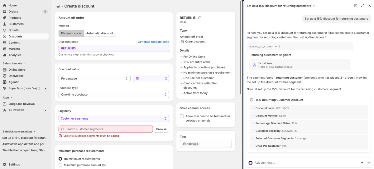374x169 pixels.
Task: Open Set up a 15% discount conversation
Action: point(25,138)
